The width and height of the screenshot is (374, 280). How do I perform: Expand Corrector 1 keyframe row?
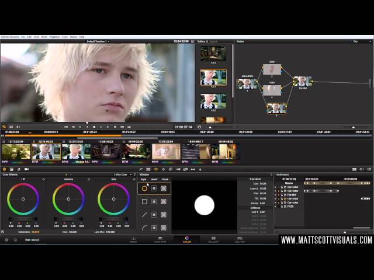point(276,187)
